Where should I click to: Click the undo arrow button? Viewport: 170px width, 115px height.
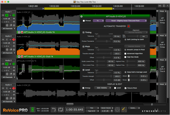pos(54,110)
